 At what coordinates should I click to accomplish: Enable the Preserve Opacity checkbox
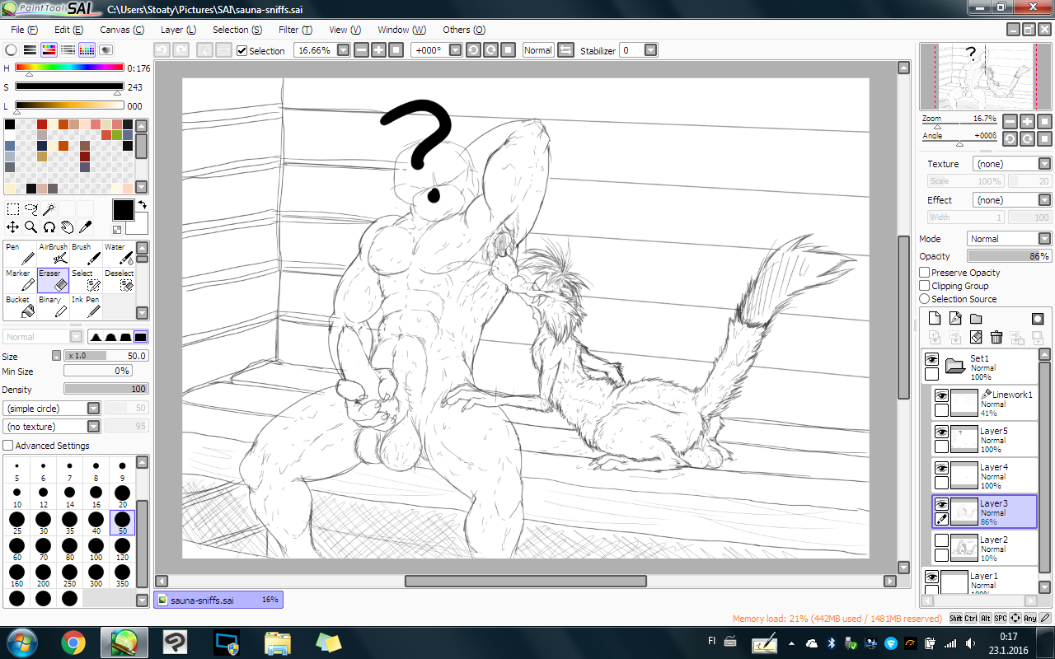pos(925,273)
